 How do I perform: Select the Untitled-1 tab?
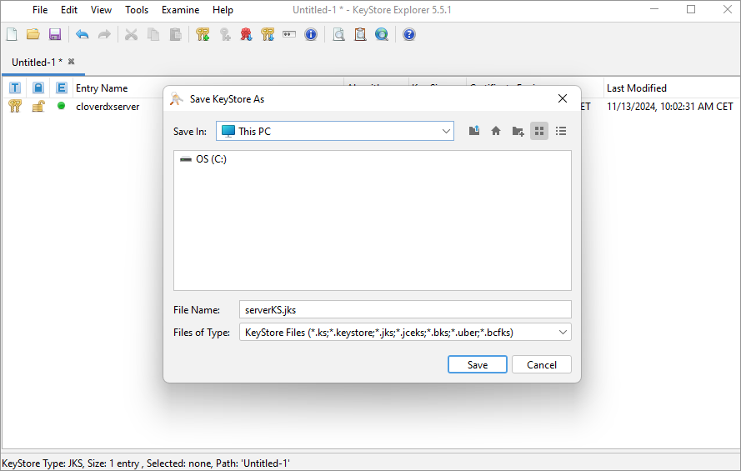(x=37, y=63)
